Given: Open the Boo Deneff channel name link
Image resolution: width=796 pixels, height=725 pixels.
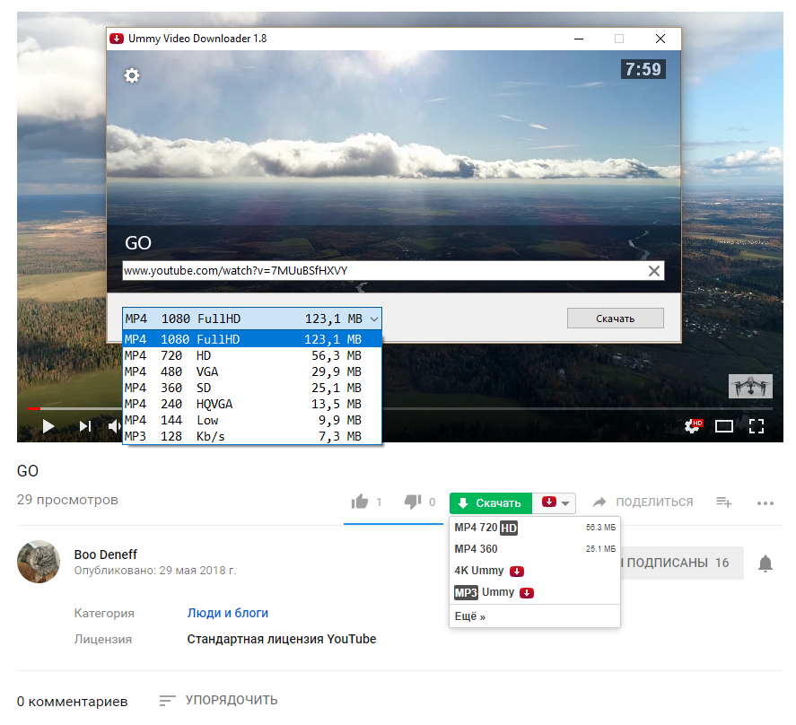Looking at the screenshot, I should point(106,555).
